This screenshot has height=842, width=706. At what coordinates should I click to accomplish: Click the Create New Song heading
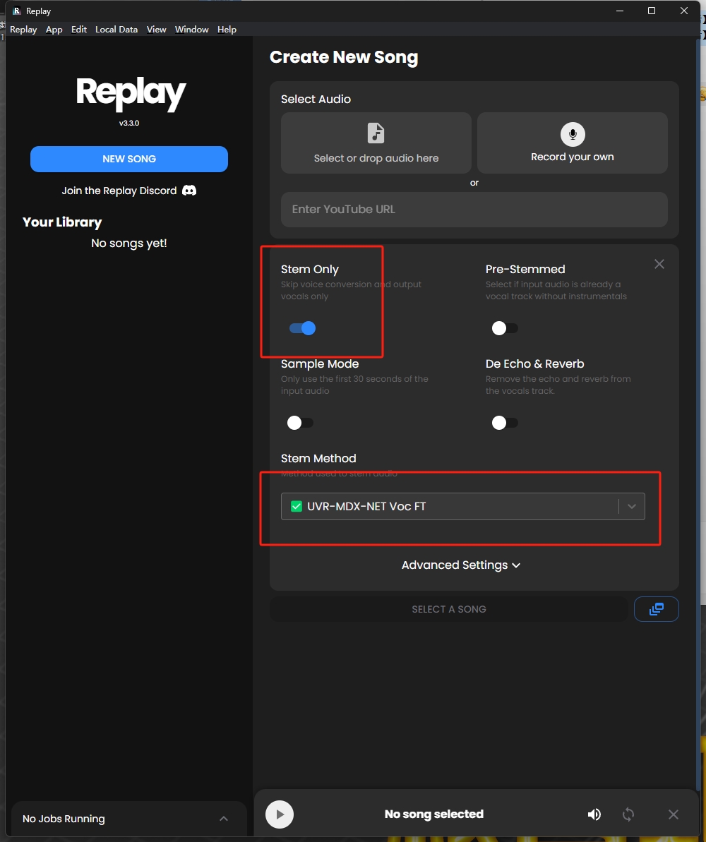click(x=344, y=57)
